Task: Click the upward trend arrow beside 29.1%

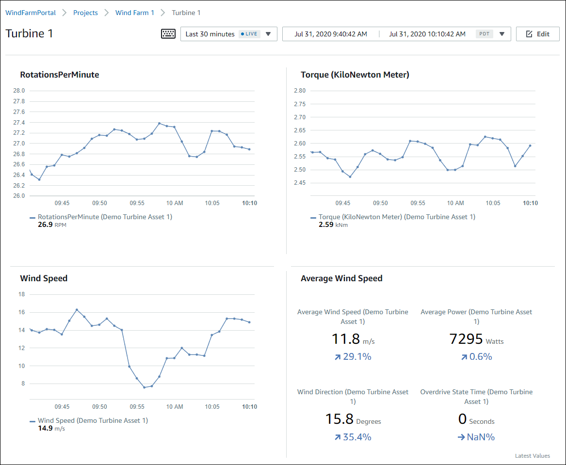Action: tap(337, 356)
